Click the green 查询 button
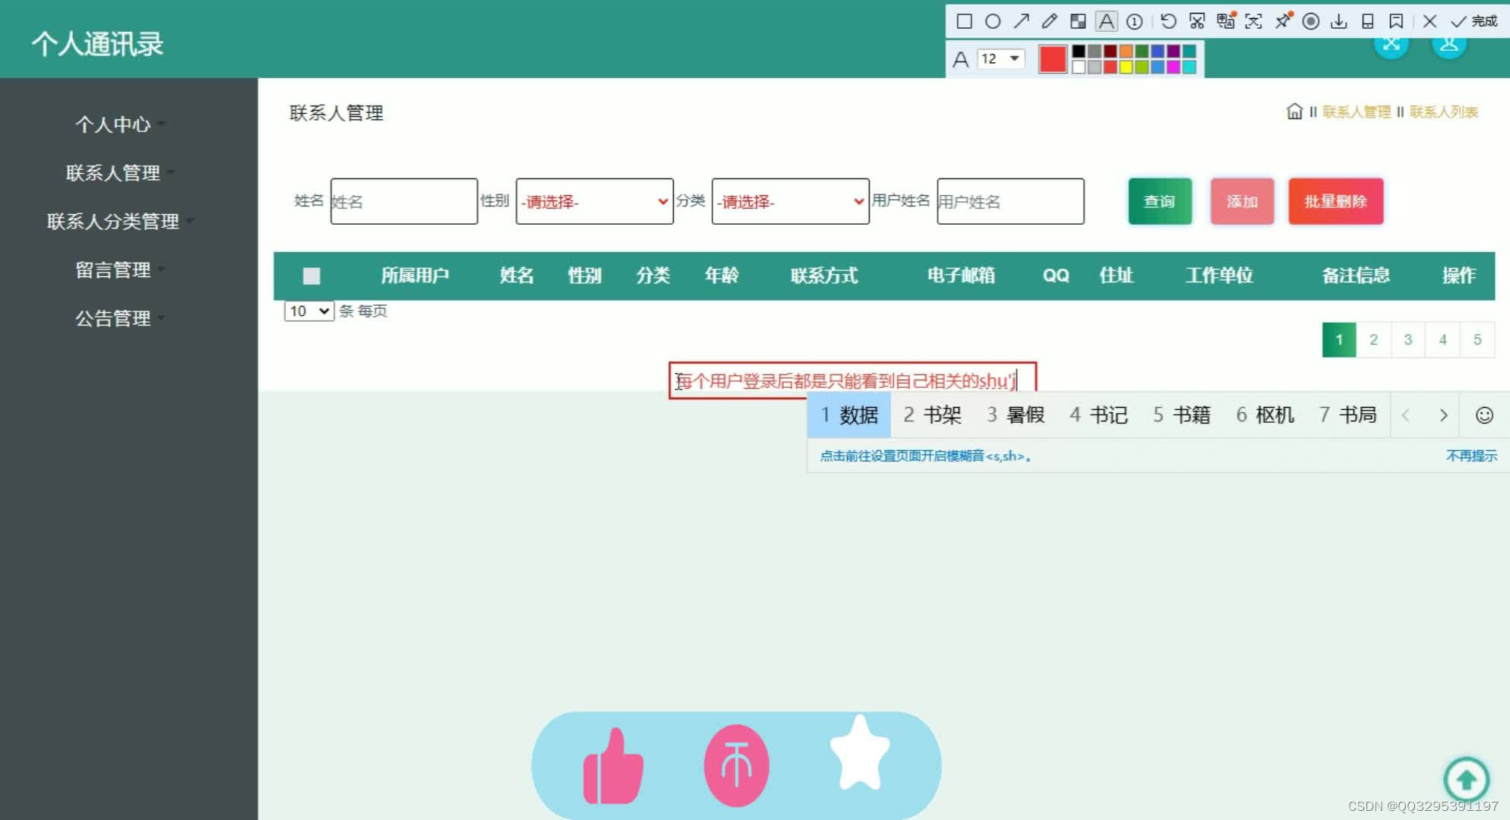Viewport: 1510px width, 820px height. pos(1160,201)
